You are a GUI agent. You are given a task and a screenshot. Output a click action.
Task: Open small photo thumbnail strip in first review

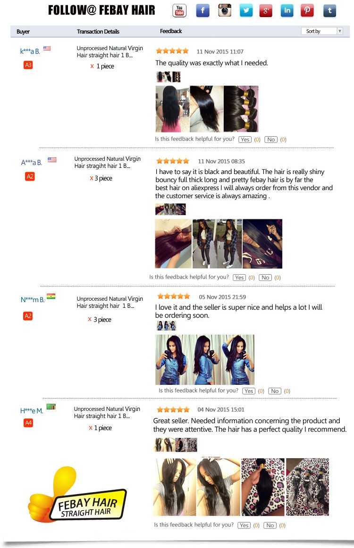[x=169, y=77]
